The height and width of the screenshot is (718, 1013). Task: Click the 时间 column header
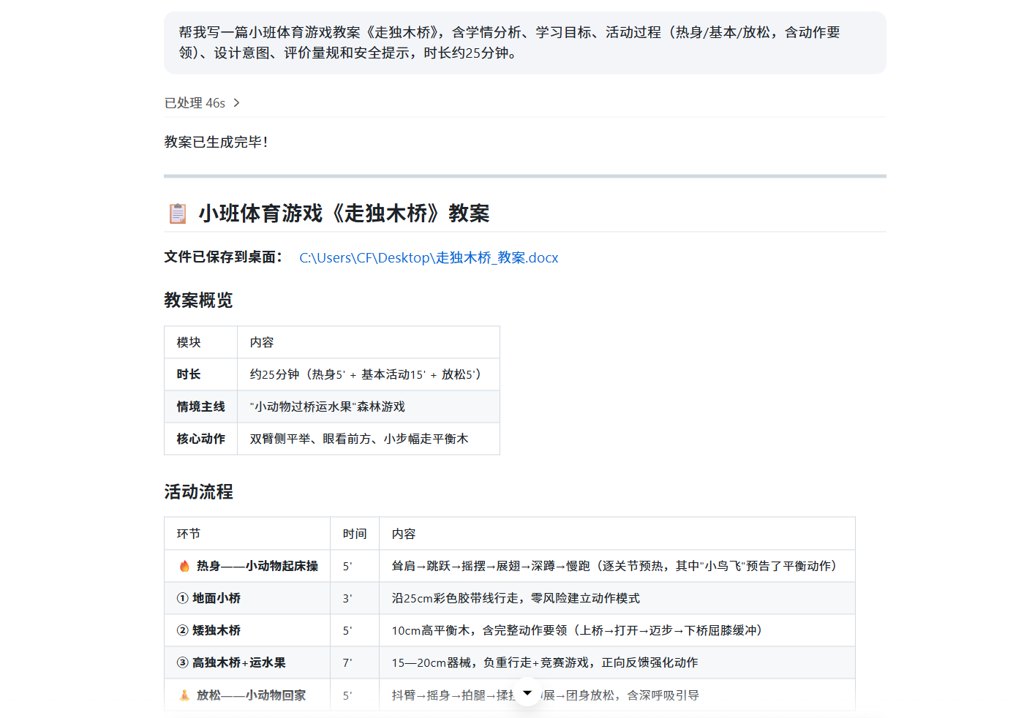click(355, 534)
